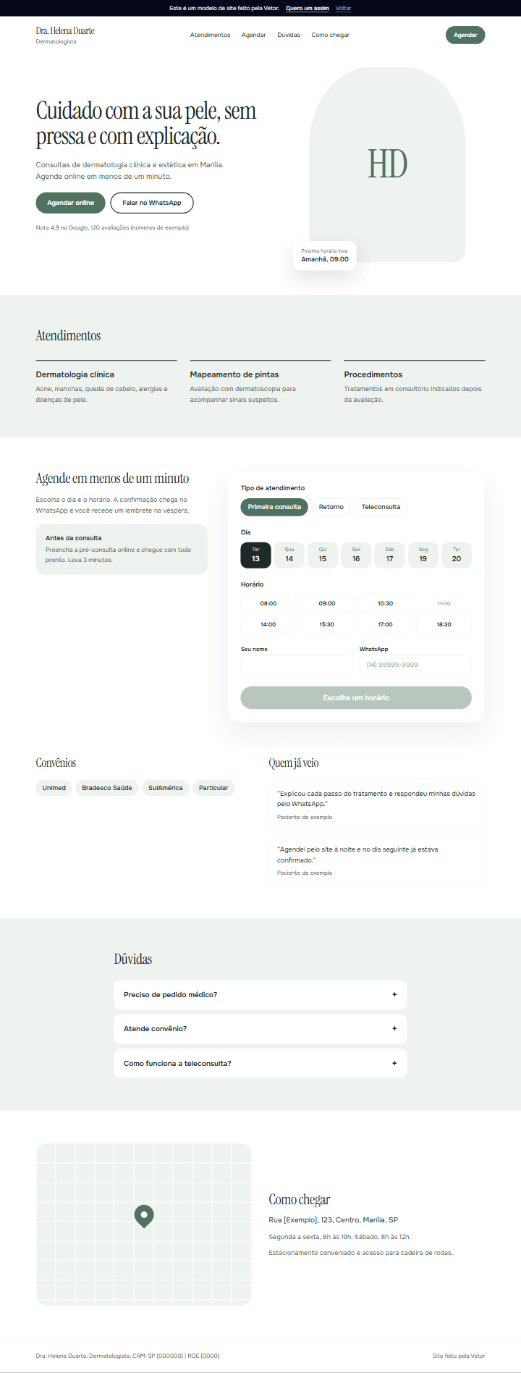The width and height of the screenshot is (521, 1373).
Task: Open Atendimentos in the top navigation
Action: click(x=211, y=35)
